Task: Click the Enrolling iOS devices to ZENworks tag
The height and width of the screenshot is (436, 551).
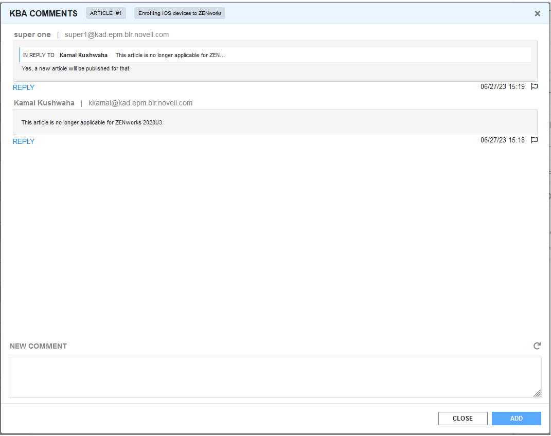Action: tap(180, 13)
